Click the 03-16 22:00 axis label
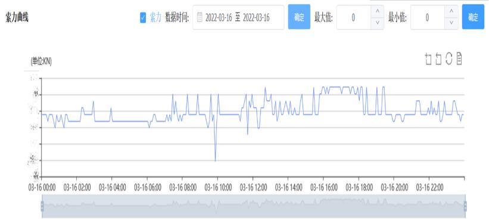Viewport: 489px width, 221px height. (429, 188)
